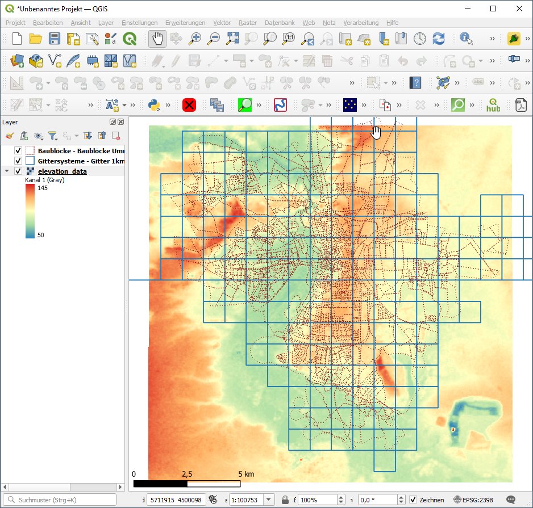
Task: Click the EPSG:2398 CRS button
Action: coord(473,499)
